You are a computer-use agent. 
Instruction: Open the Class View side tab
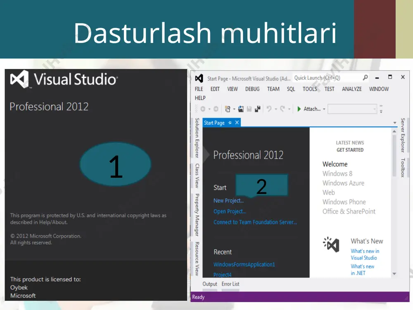click(197, 176)
